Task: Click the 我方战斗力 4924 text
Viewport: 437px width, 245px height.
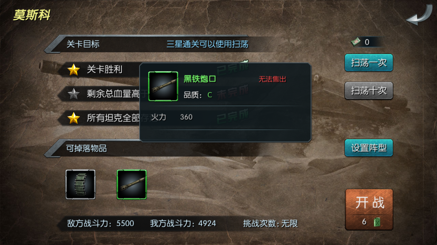Action: point(183,224)
